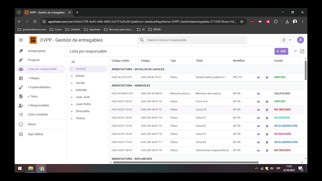
Task: Open Anteproyecto view in sidebar
Action: click(x=37, y=51)
